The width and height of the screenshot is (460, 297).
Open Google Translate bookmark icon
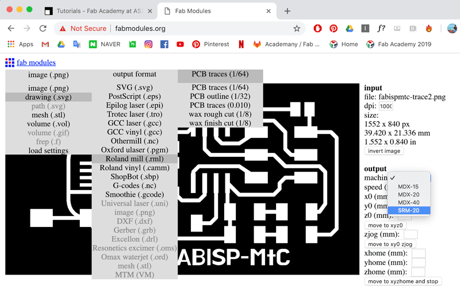pos(77,44)
